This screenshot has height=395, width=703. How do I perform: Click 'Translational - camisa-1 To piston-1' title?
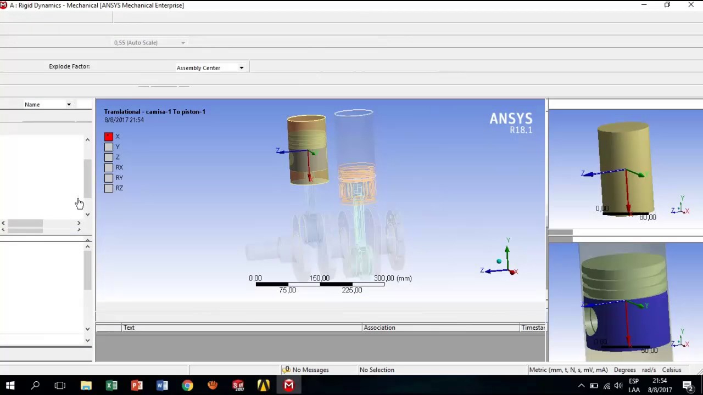(x=155, y=112)
